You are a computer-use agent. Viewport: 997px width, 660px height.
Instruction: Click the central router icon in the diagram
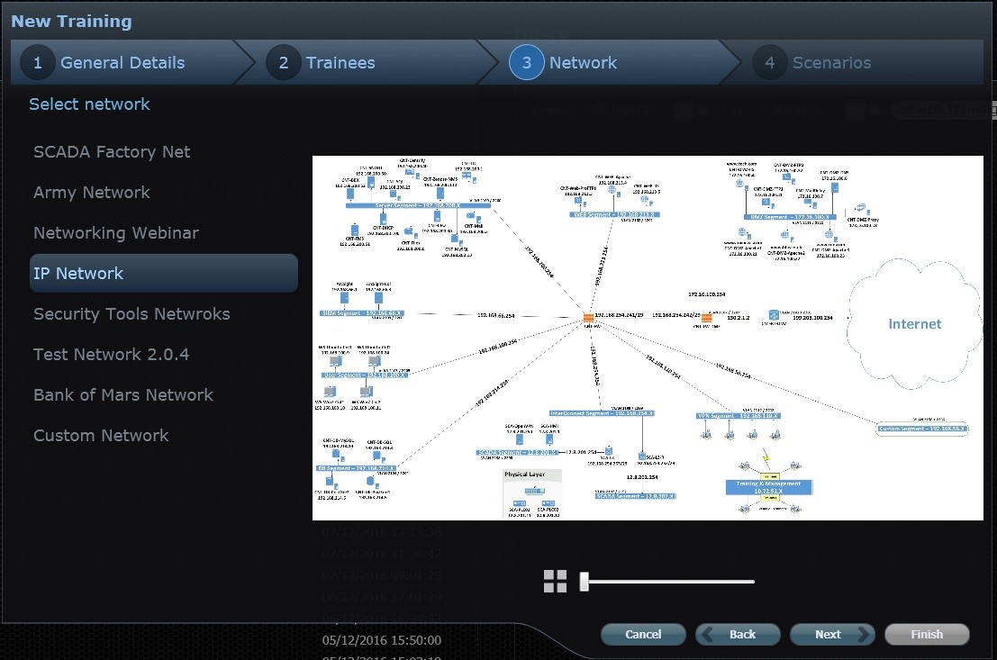[589, 318]
